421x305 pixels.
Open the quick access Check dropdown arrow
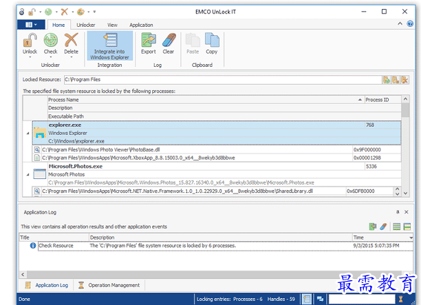pyautogui.click(x=56, y=12)
